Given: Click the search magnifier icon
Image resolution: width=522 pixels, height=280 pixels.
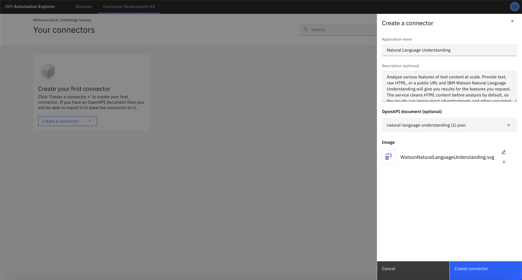Looking at the screenshot, I should click(x=305, y=30).
